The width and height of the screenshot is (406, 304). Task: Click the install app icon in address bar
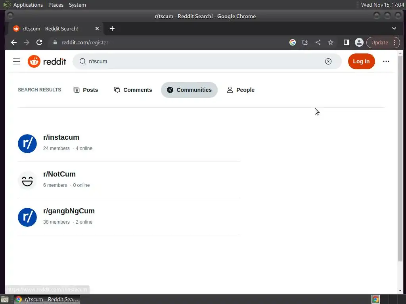tap(305, 42)
